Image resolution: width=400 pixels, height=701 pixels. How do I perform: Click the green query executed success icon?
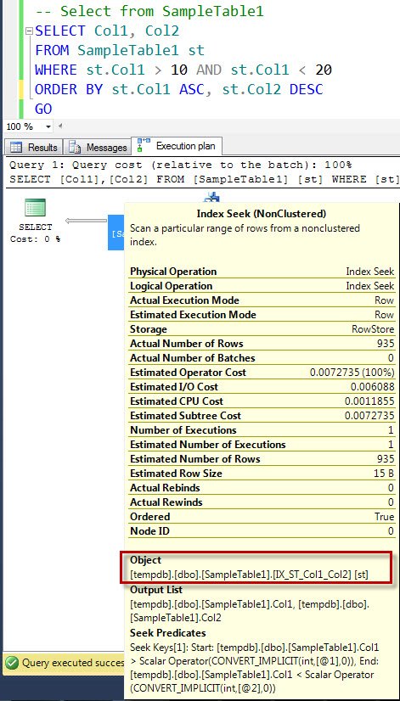click(x=12, y=662)
